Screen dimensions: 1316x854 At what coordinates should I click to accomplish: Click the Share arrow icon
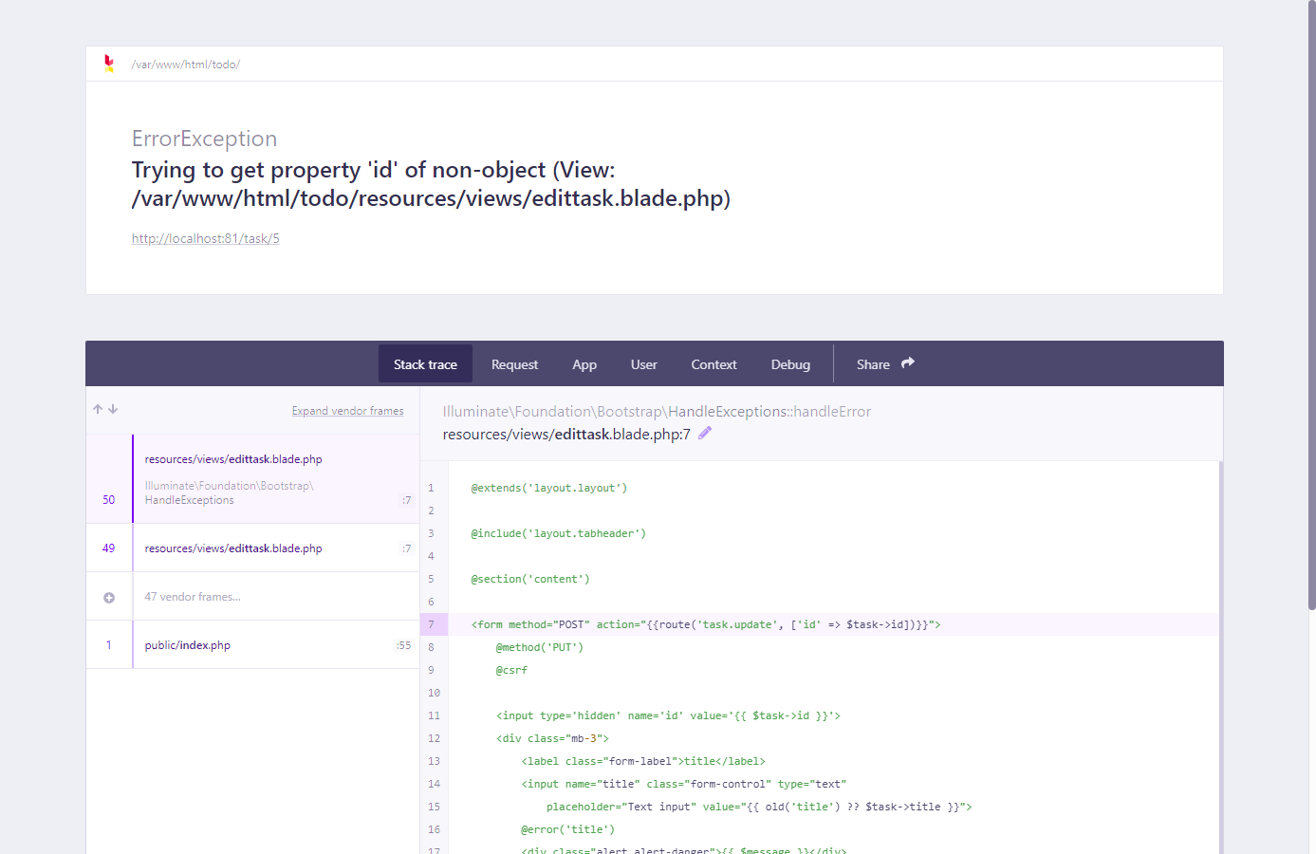click(x=908, y=363)
